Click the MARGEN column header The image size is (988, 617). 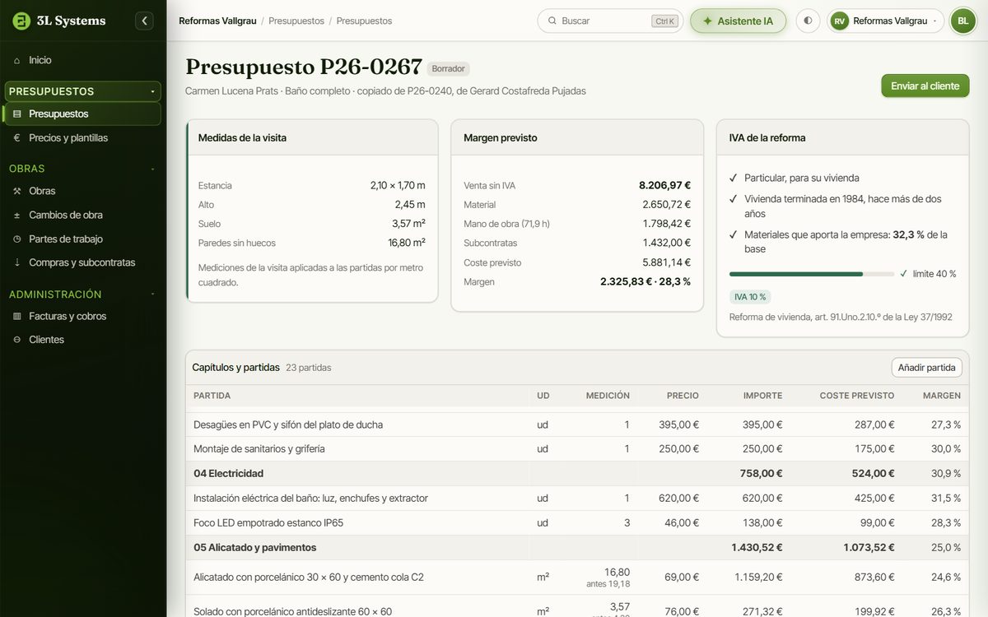point(942,396)
